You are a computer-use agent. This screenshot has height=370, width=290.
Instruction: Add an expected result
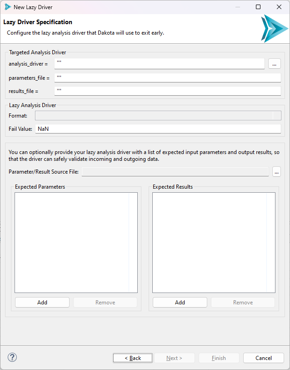[x=180, y=302]
